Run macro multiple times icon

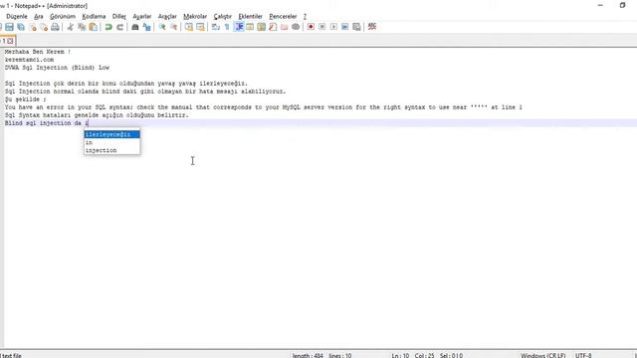point(345,27)
